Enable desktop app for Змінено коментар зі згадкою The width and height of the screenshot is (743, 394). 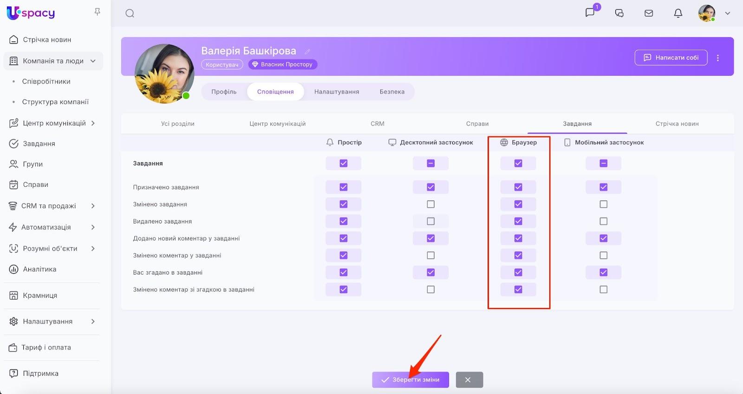point(431,289)
